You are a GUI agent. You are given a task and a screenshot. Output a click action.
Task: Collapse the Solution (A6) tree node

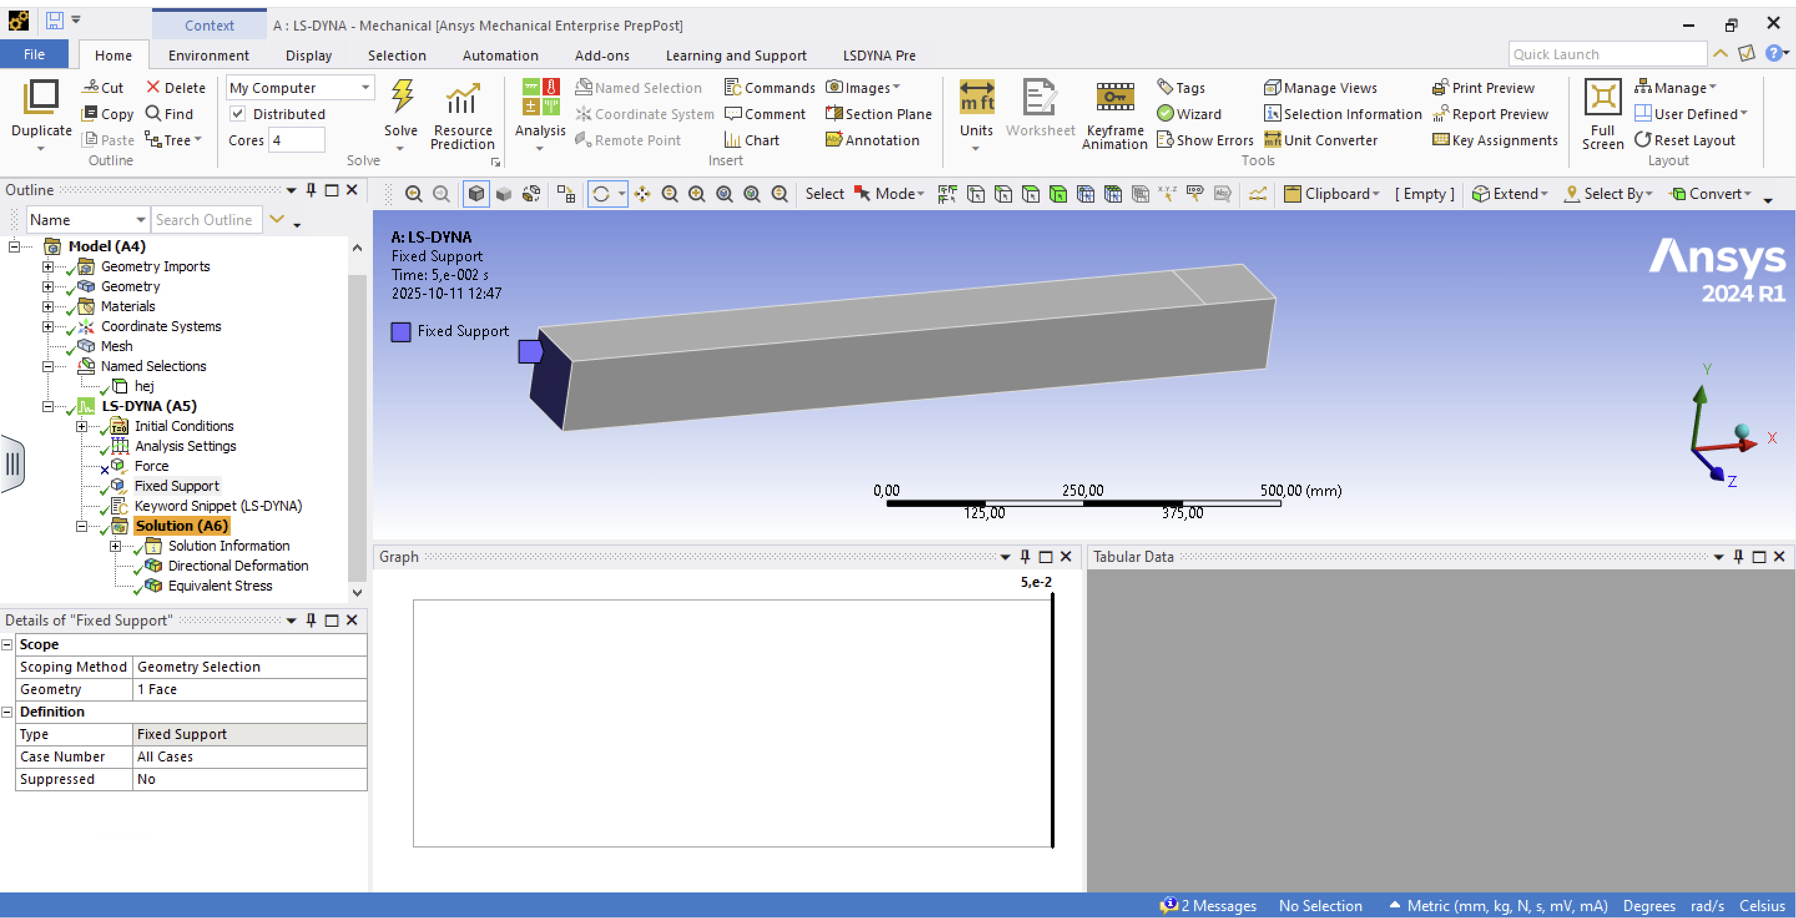(x=82, y=526)
